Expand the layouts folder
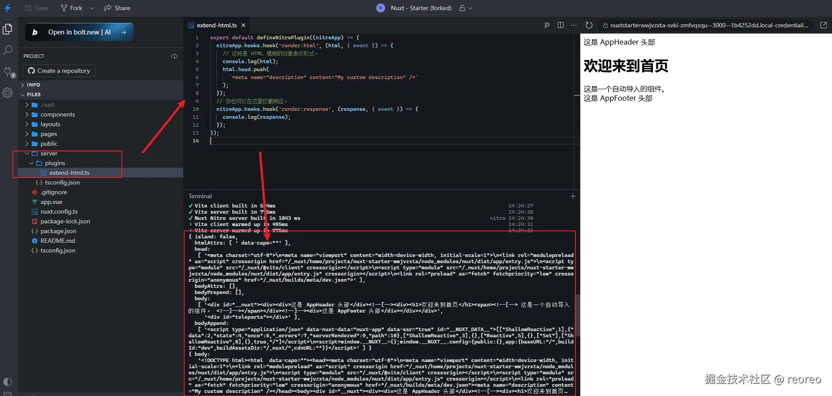Screen dimensions: 832x396 (101, 124)
